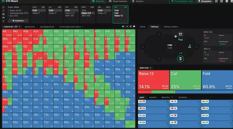
Task: Switch to the Блокеры tab
Action: 183,97
